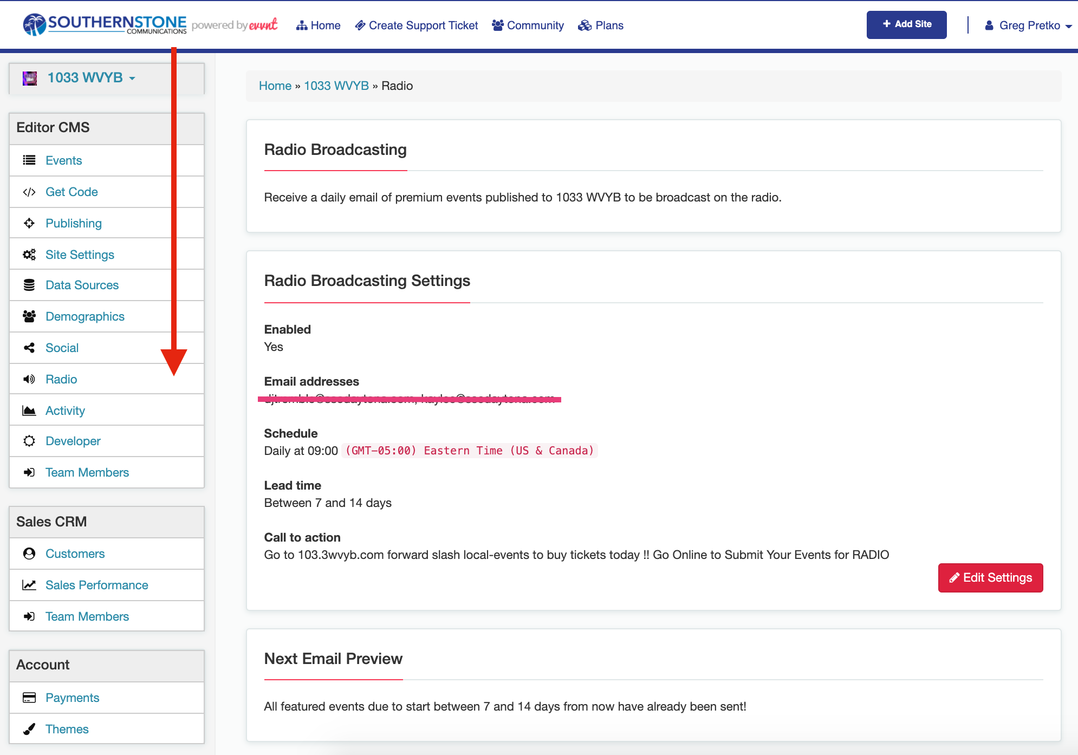Click the Publishing crosshair icon

tap(29, 223)
